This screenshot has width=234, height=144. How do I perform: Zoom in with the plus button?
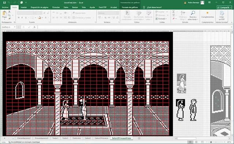(224, 142)
